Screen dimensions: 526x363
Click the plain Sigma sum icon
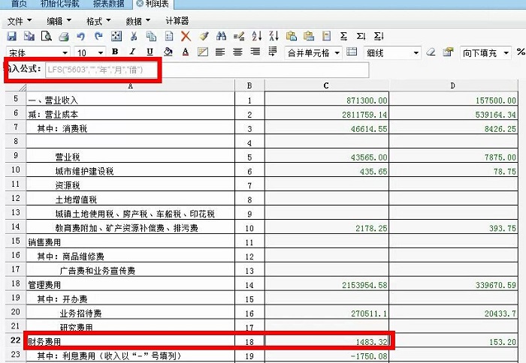343,36
